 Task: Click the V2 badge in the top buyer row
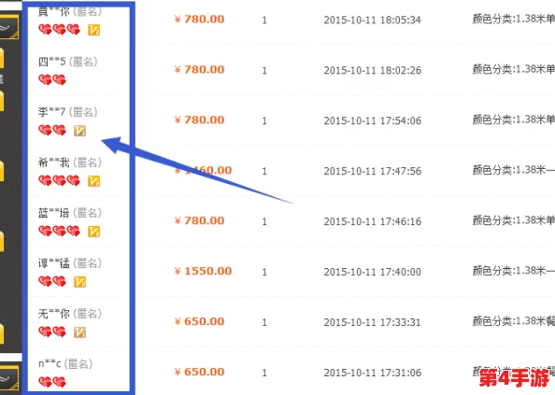point(93,30)
